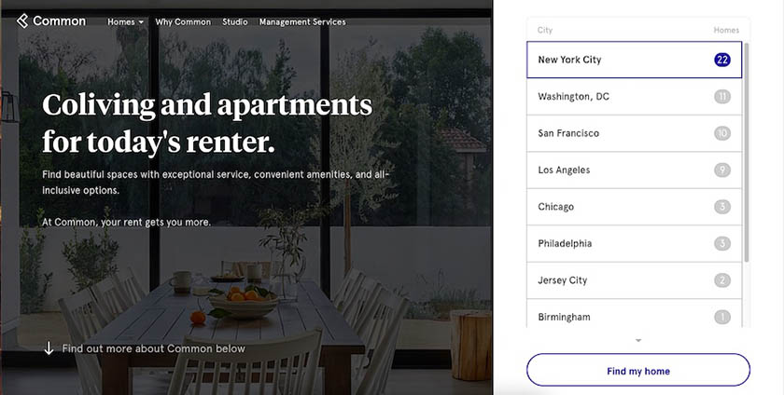
Task: Open the Homes dropdown in the navigation bar
Action: (125, 22)
